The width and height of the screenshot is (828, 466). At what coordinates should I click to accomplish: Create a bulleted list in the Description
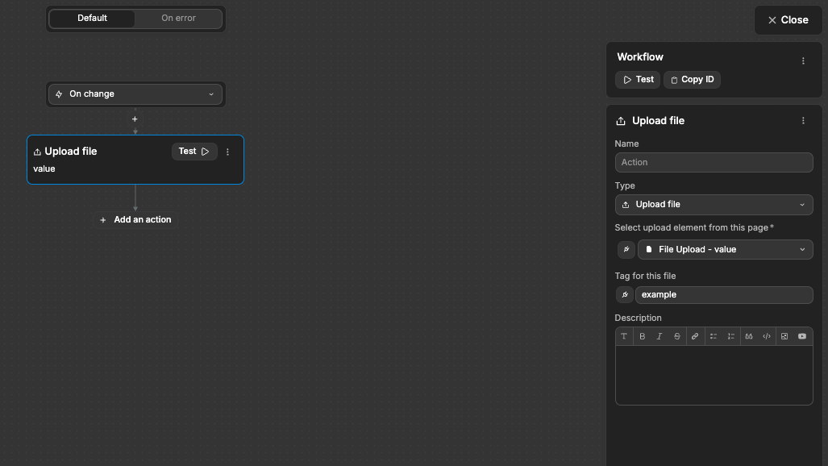tap(713, 336)
